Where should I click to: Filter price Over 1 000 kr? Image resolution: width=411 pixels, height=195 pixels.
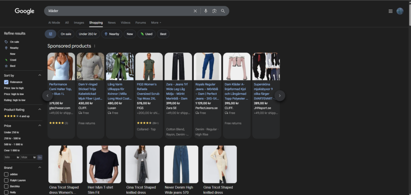12,150
